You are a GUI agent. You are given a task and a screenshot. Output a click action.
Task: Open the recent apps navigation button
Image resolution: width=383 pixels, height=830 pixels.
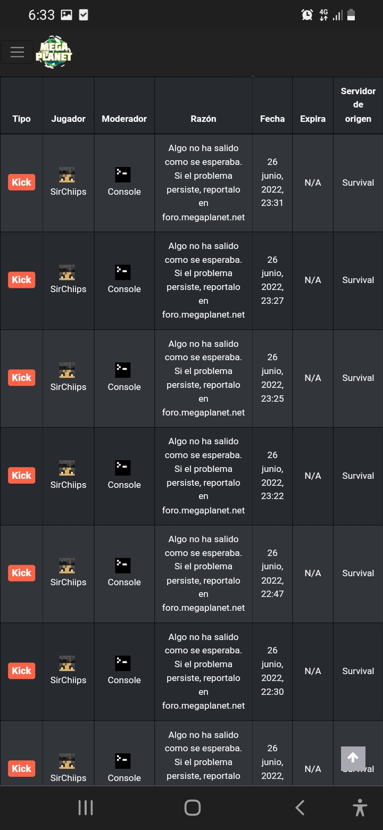(x=86, y=808)
